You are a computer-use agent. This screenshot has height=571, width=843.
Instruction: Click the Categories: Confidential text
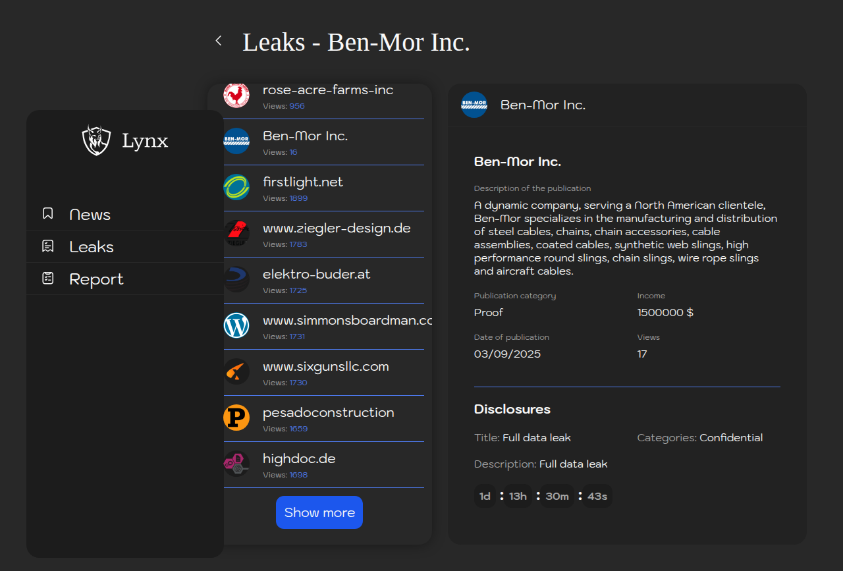[x=700, y=437]
